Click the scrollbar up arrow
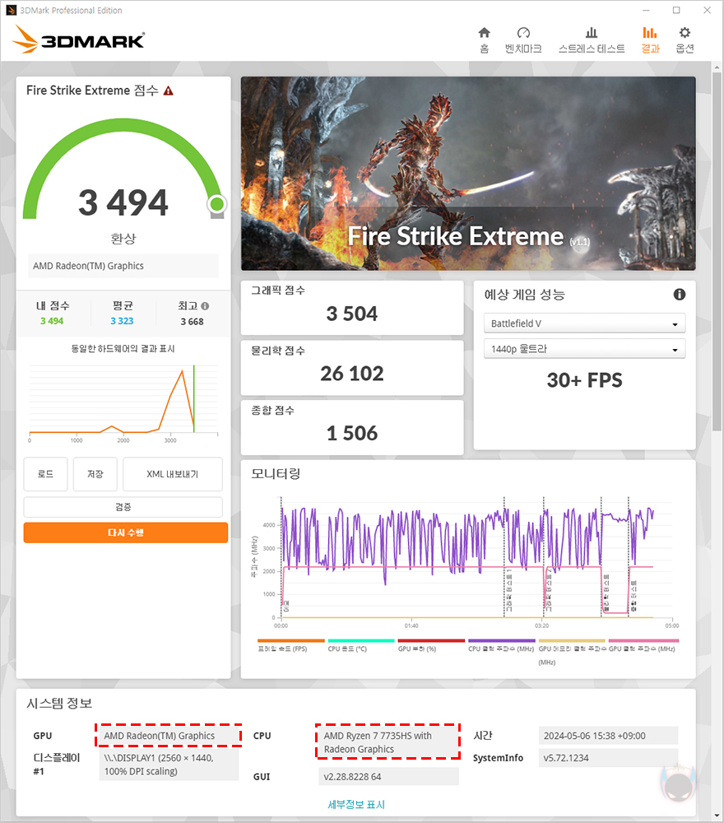This screenshot has height=823, width=724. 717,67
